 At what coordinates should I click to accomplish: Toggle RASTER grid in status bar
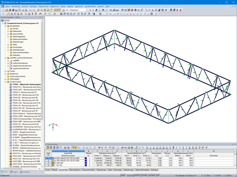click(130, 175)
